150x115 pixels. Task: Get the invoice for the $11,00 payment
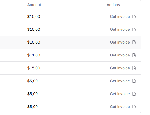tap(120, 55)
